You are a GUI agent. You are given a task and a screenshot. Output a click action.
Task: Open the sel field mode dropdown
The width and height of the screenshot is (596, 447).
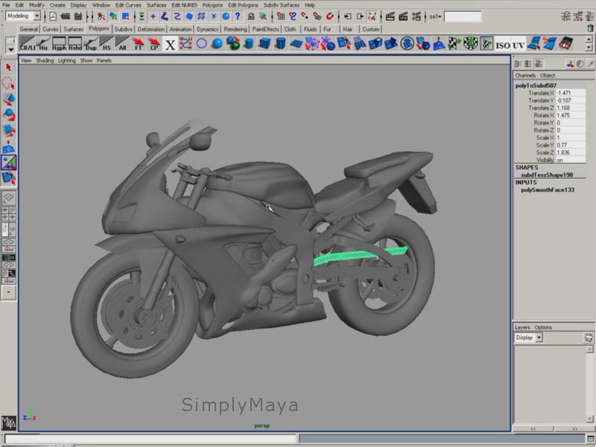point(435,16)
